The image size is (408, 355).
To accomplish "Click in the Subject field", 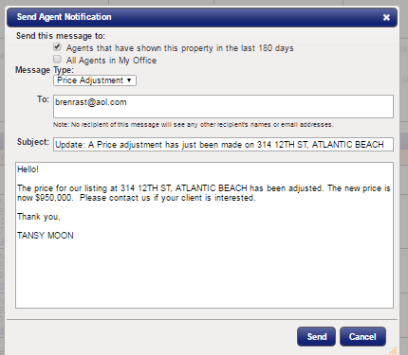I will coord(223,145).
